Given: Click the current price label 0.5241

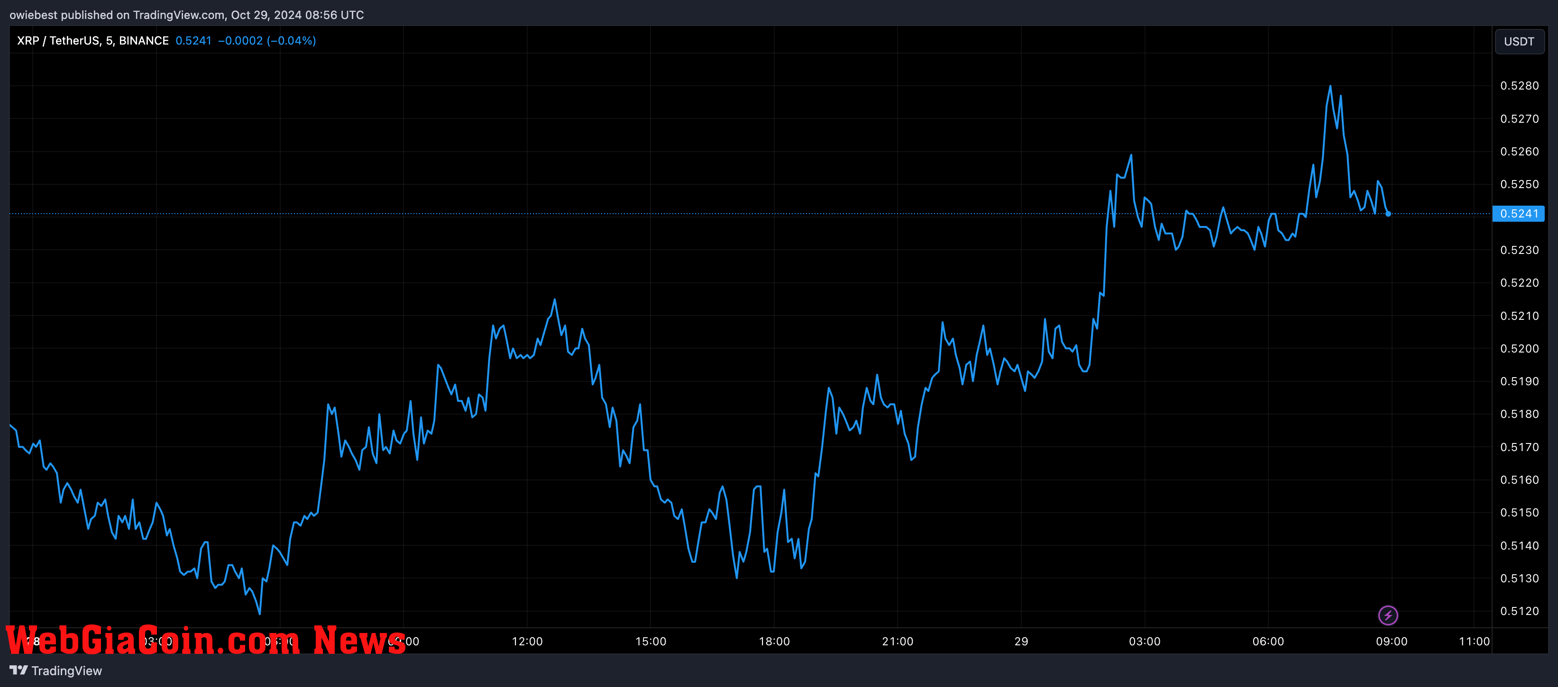Looking at the screenshot, I should tap(1519, 213).
